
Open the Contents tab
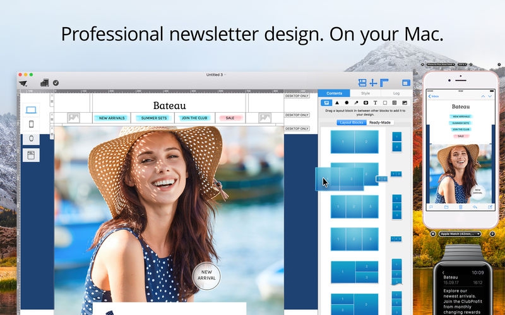[x=334, y=93]
